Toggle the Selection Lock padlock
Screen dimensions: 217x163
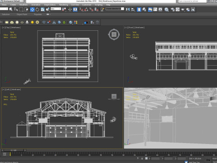(142, 158)
